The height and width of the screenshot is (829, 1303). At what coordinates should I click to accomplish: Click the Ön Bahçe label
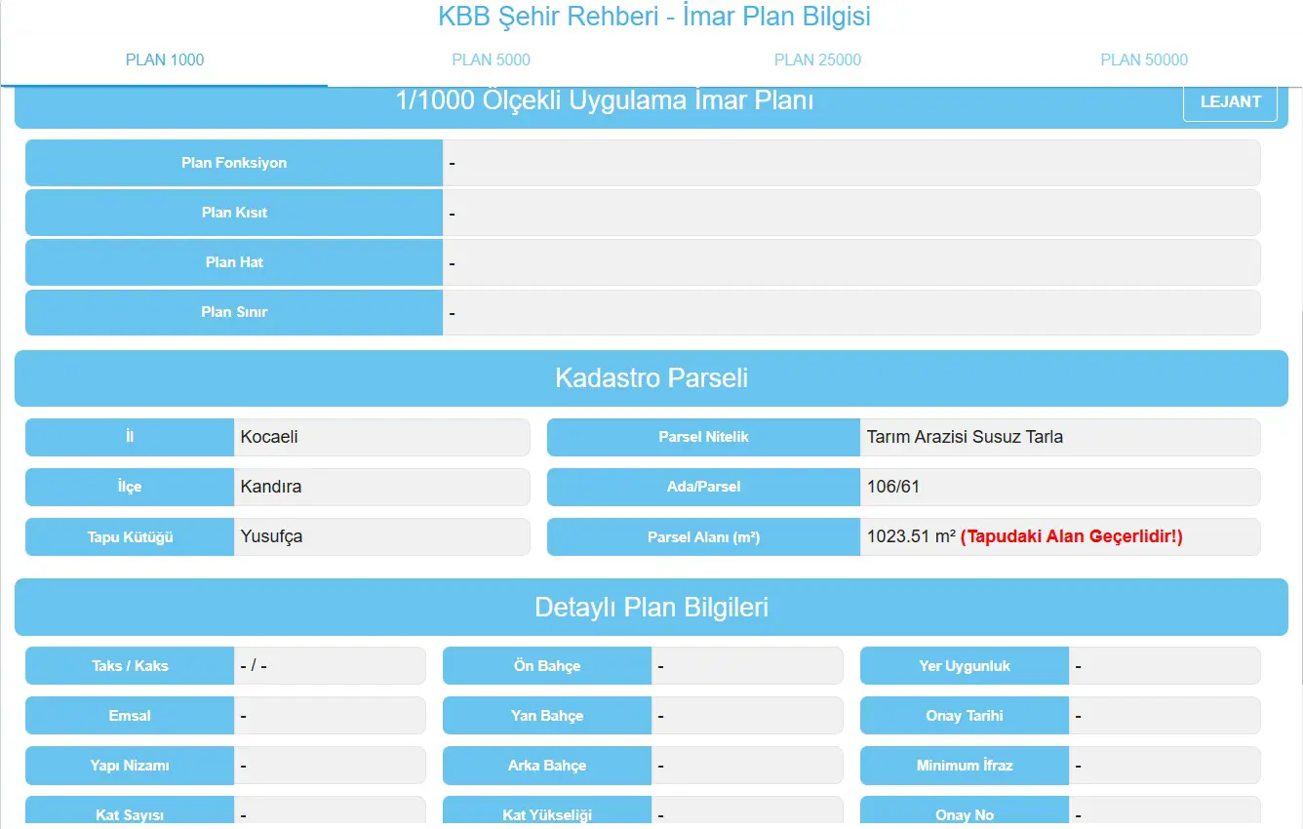547,666
